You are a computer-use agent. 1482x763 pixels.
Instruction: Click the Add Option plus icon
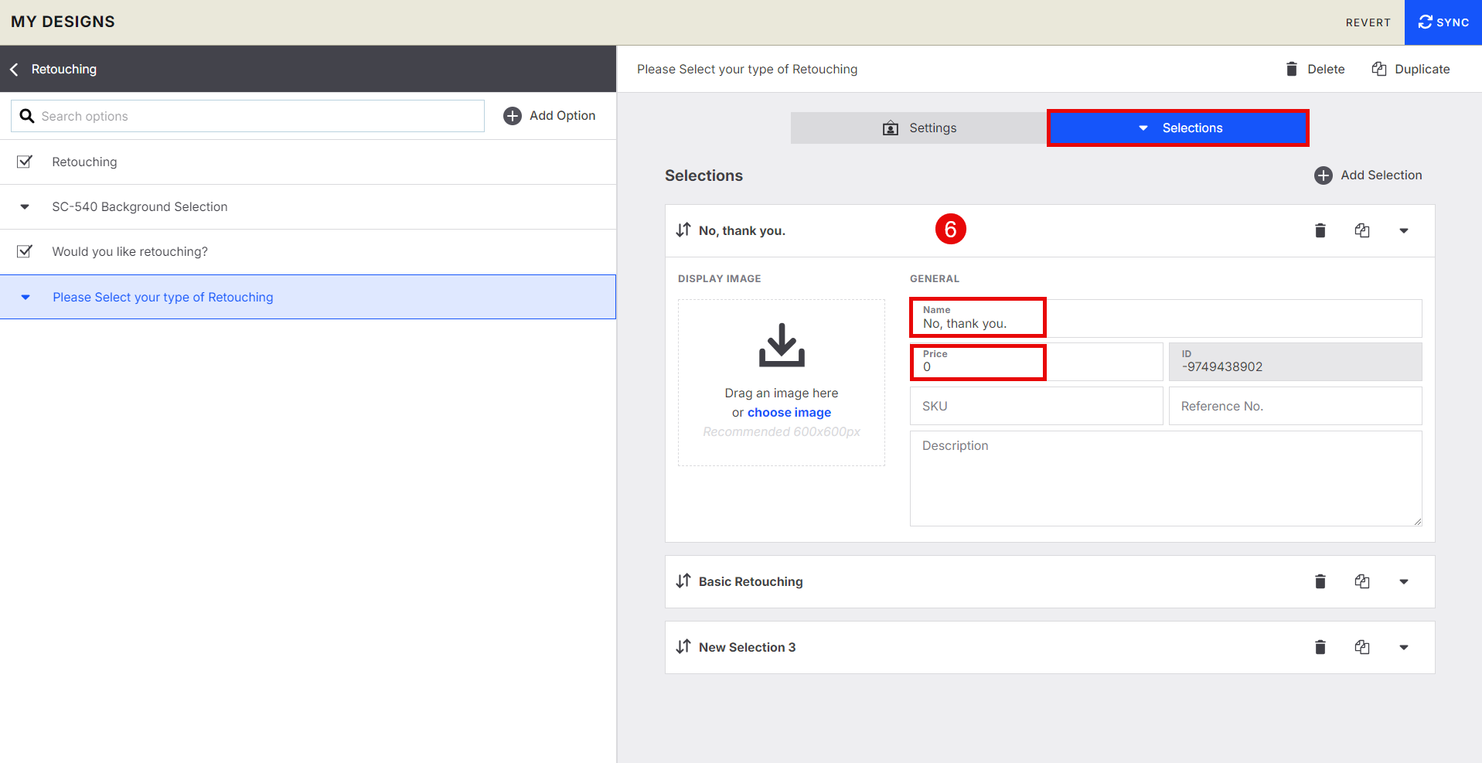(513, 116)
